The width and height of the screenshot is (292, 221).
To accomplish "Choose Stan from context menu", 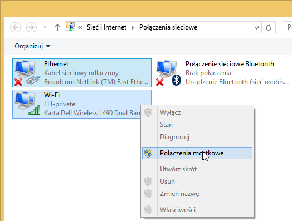I will pyautogui.click(x=197, y=125).
